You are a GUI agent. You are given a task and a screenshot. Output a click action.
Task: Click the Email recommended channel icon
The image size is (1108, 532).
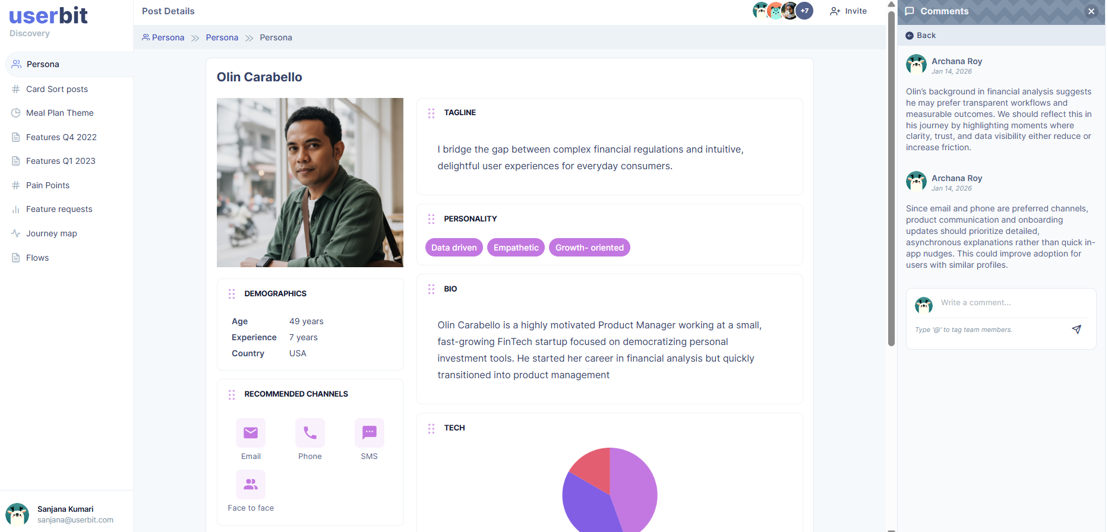coord(250,433)
